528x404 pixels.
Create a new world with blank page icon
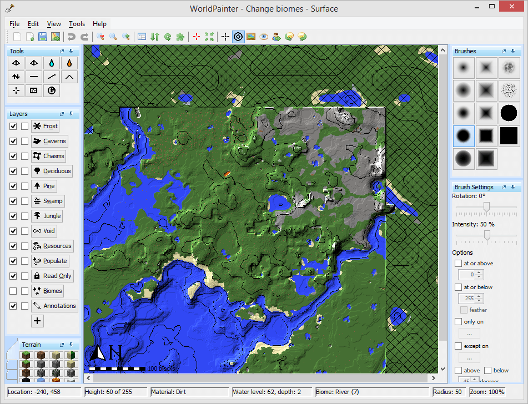(17, 37)
